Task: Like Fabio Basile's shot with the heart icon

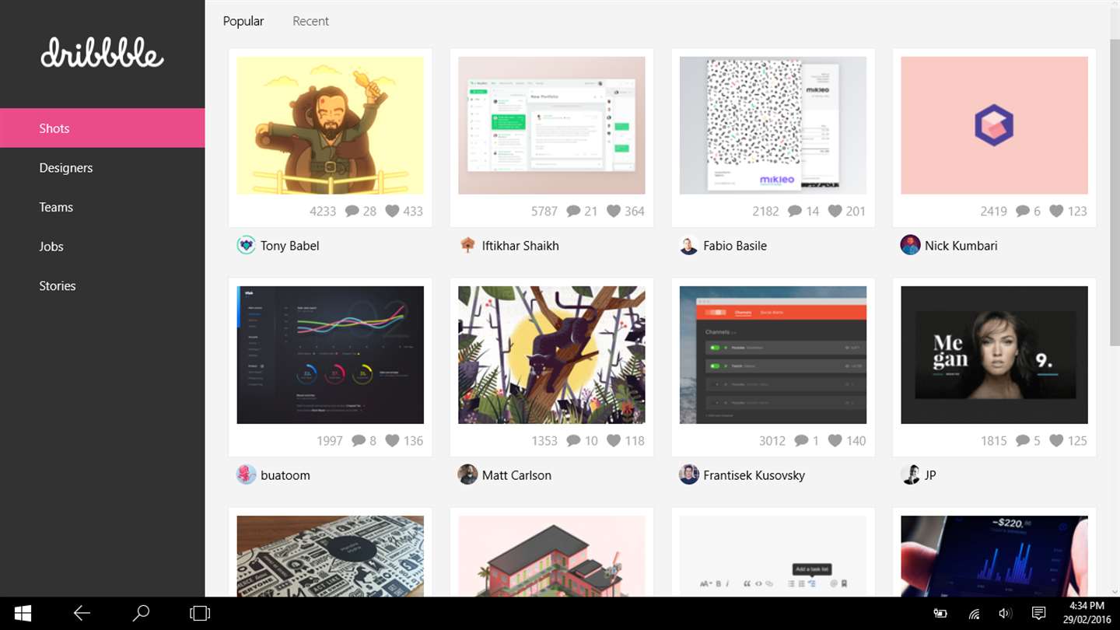Action: coord(835,211)
